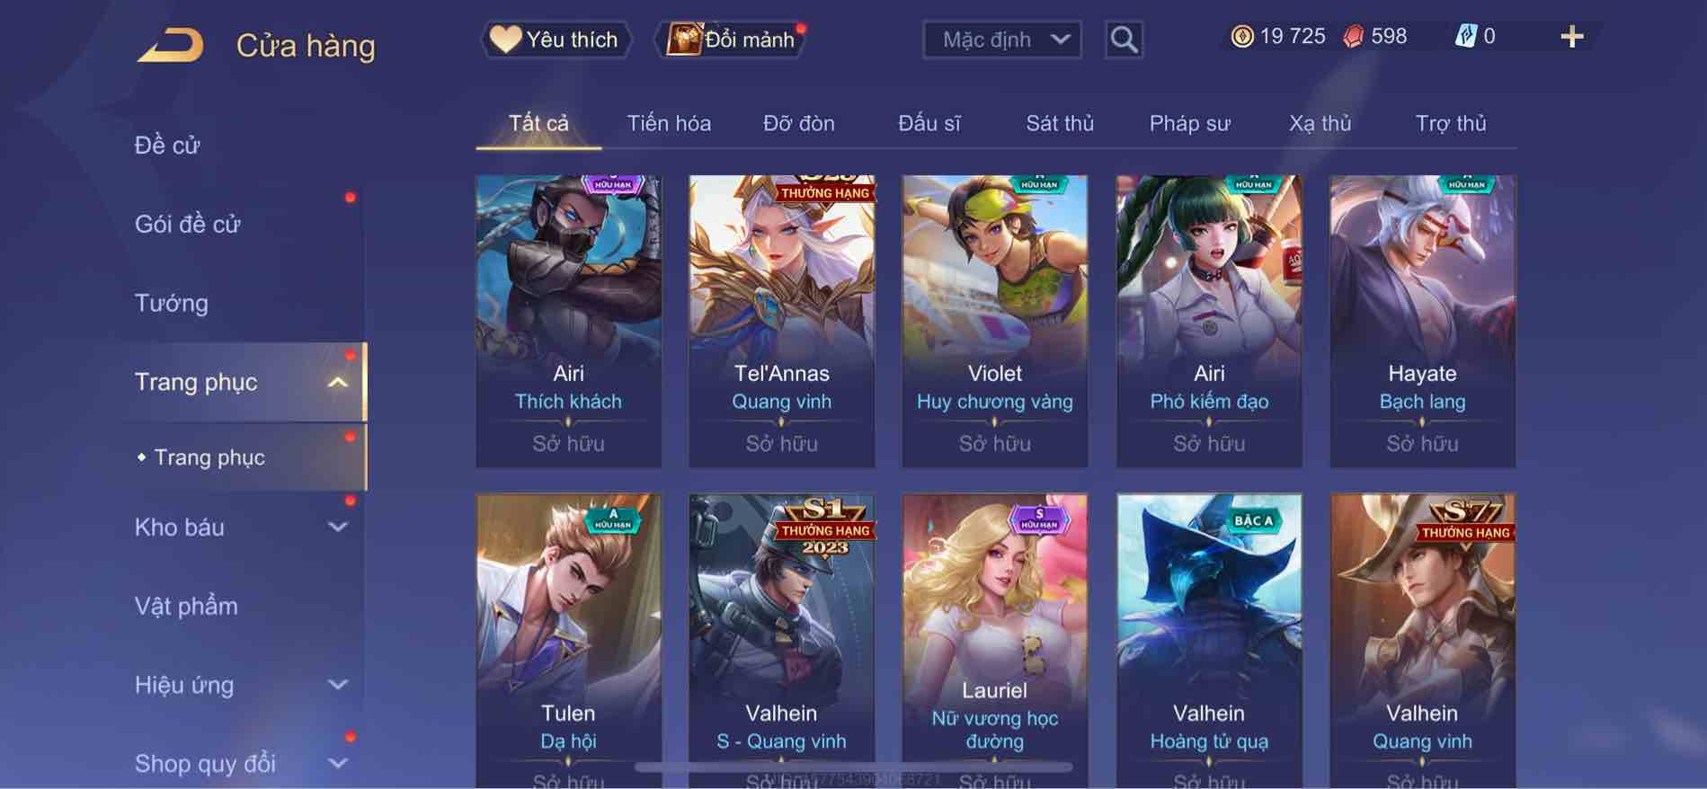1707x789 pixels.
Task: Expand the Shop quy đổi section
Action: 337,764
